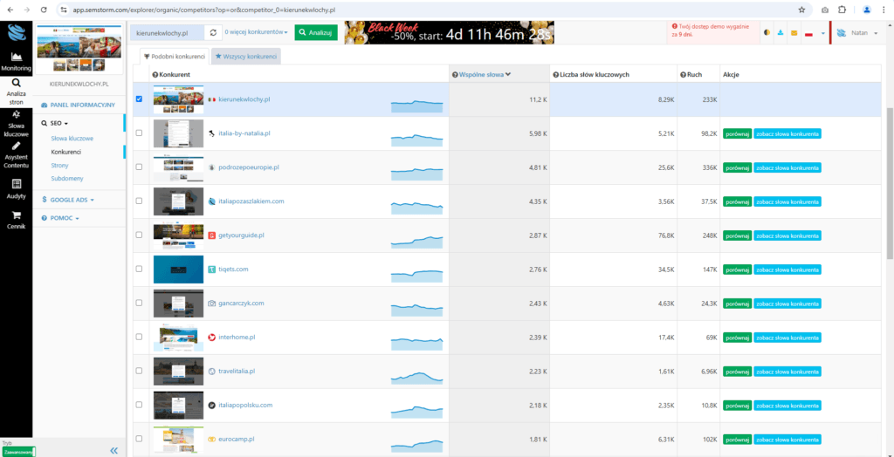Open the language dropdown arrow next to flag
This screenshot has width=894, height=457.
[x=822, y=34]
